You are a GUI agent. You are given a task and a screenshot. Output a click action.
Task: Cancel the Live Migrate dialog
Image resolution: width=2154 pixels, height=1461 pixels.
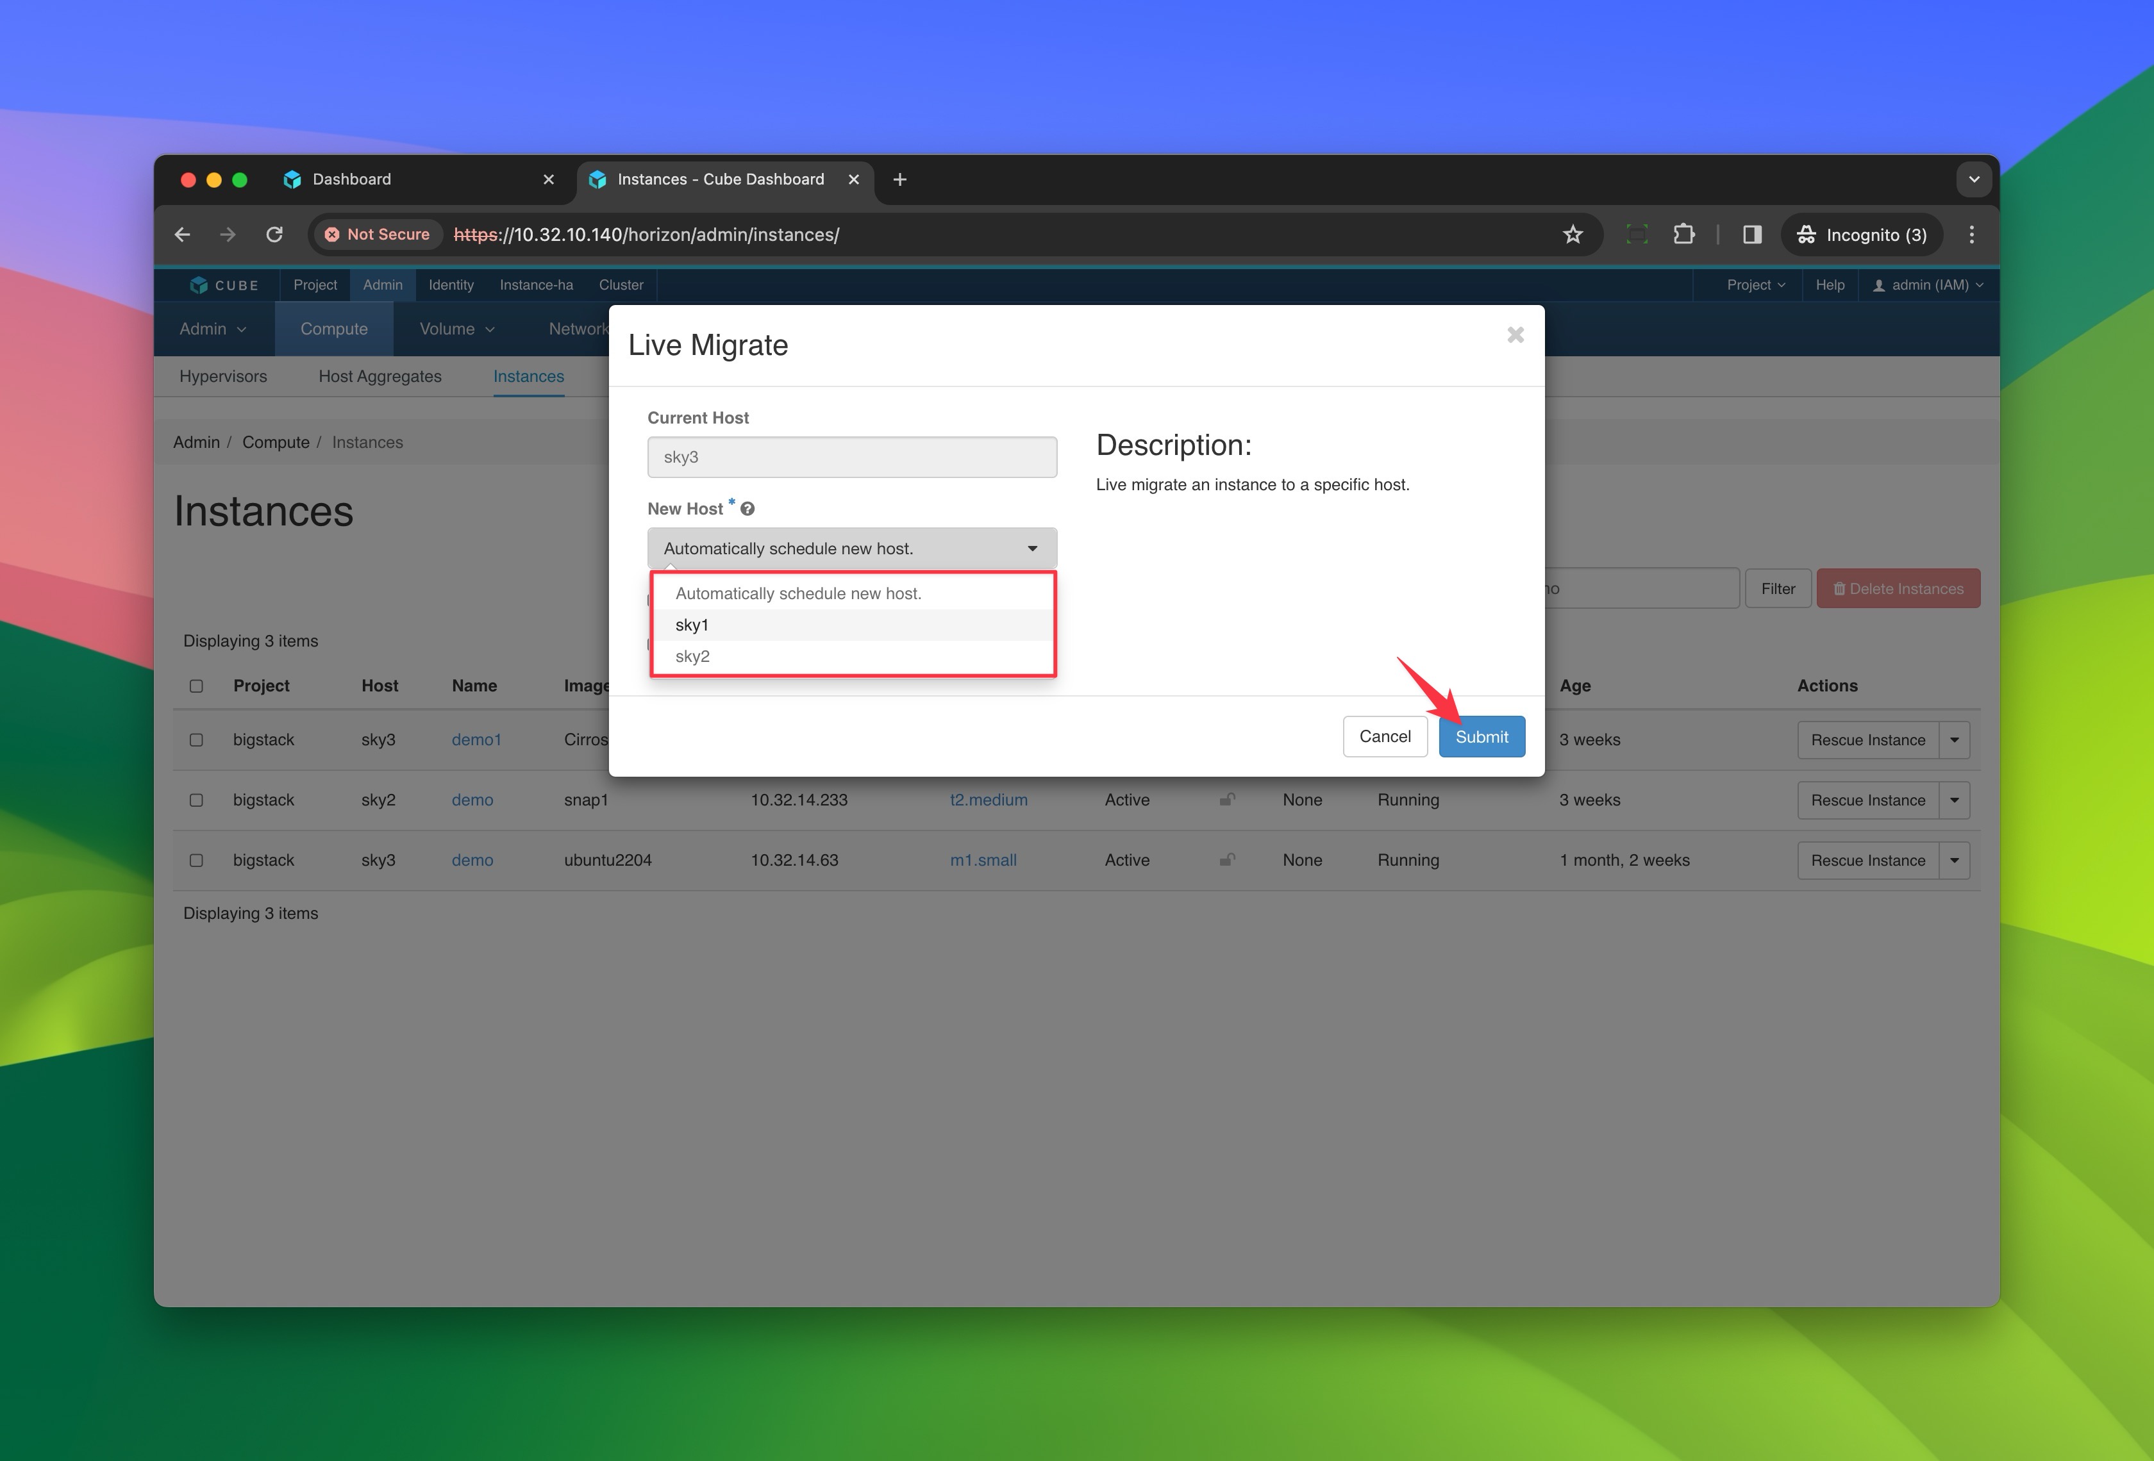(1385, 736)
